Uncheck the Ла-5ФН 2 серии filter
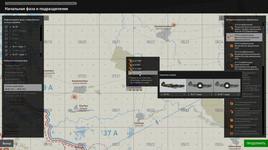This screenshot has width=268, height=150. (6, 50)
